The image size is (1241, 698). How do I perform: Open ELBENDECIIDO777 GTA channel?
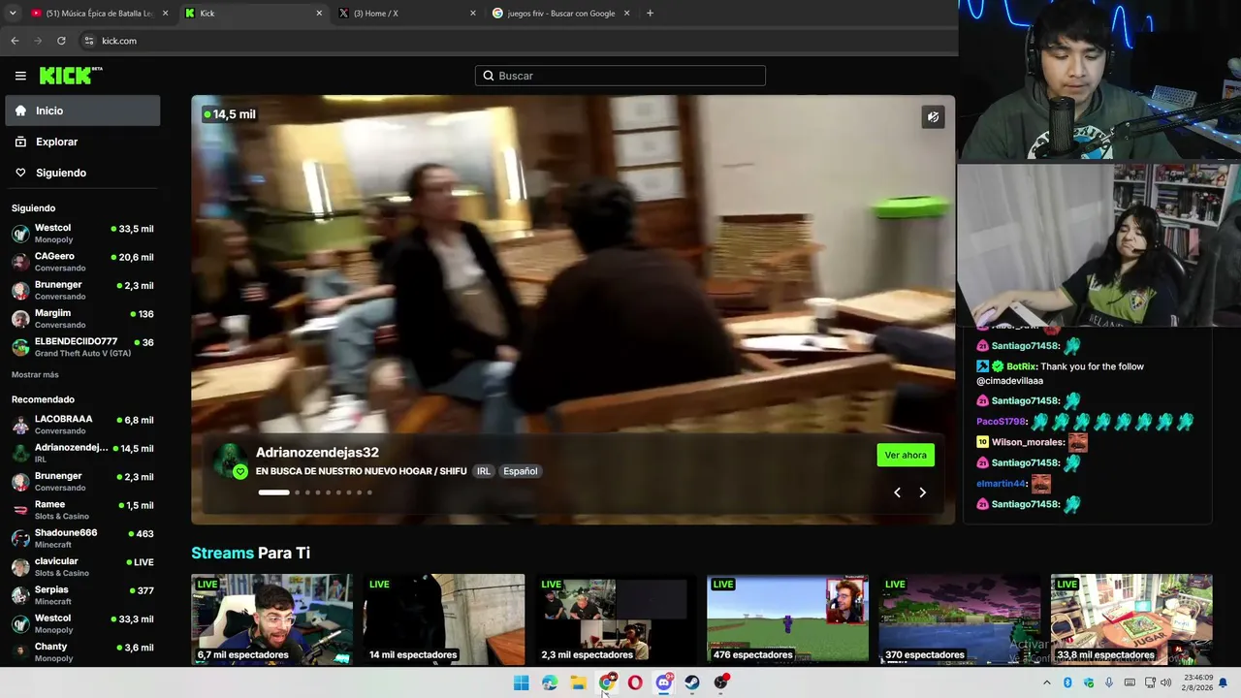point(82,347)
